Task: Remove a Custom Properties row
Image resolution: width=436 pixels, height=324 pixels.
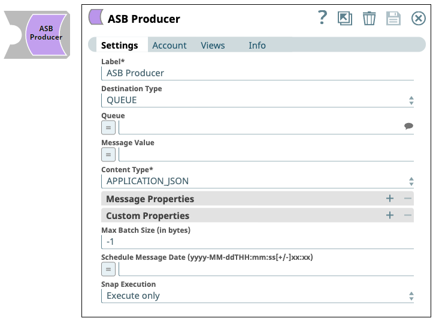Action: (408, 215)
